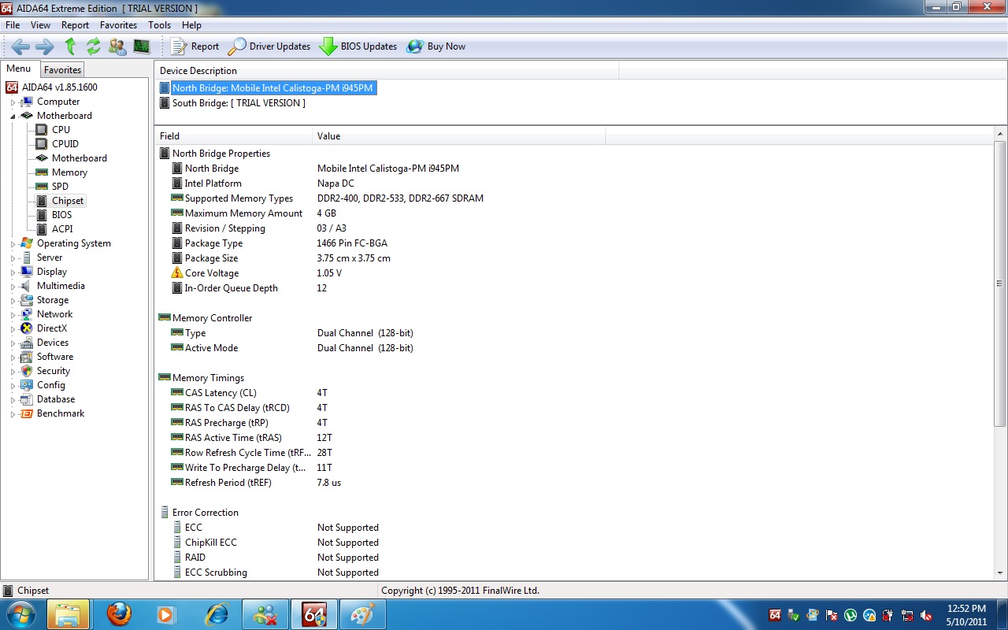Open the File menu
The height and width of the screenshot is (630, 1008).
[x=13, y=25]
